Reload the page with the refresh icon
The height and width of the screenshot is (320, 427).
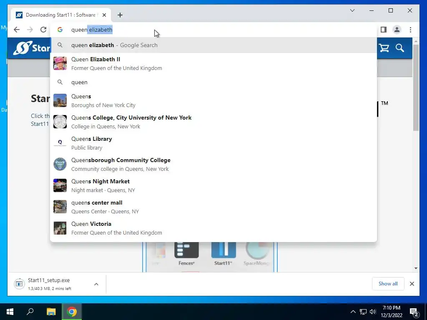pos(43,30)
